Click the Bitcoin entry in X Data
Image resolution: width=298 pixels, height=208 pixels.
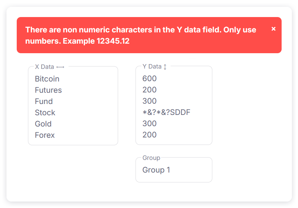coord(47,79)
